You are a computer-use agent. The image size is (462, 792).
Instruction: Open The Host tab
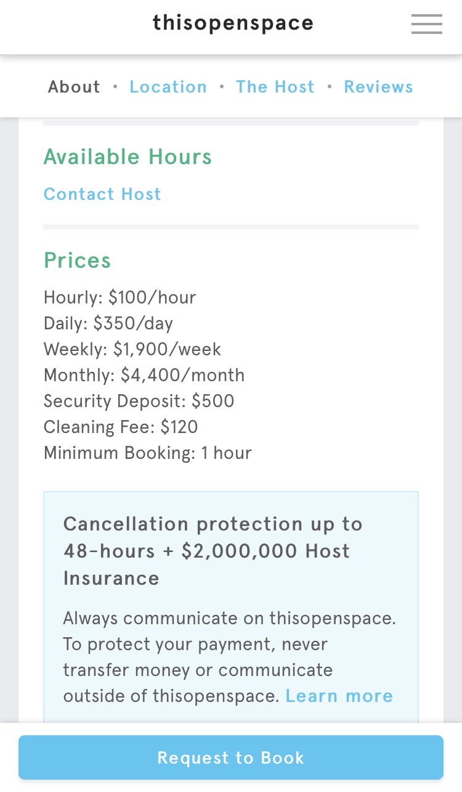pos(275,87)
